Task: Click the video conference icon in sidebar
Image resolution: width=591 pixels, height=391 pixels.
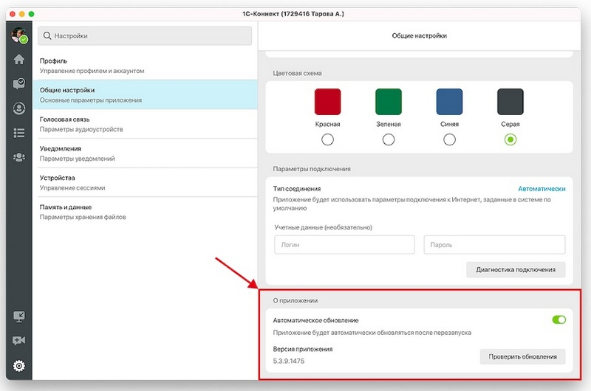Action: click(19, 341)
